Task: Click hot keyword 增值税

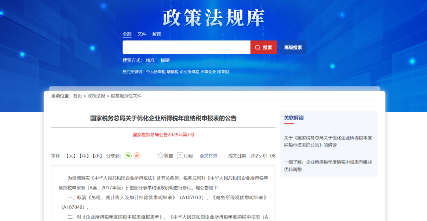Action: click(173, 72)
